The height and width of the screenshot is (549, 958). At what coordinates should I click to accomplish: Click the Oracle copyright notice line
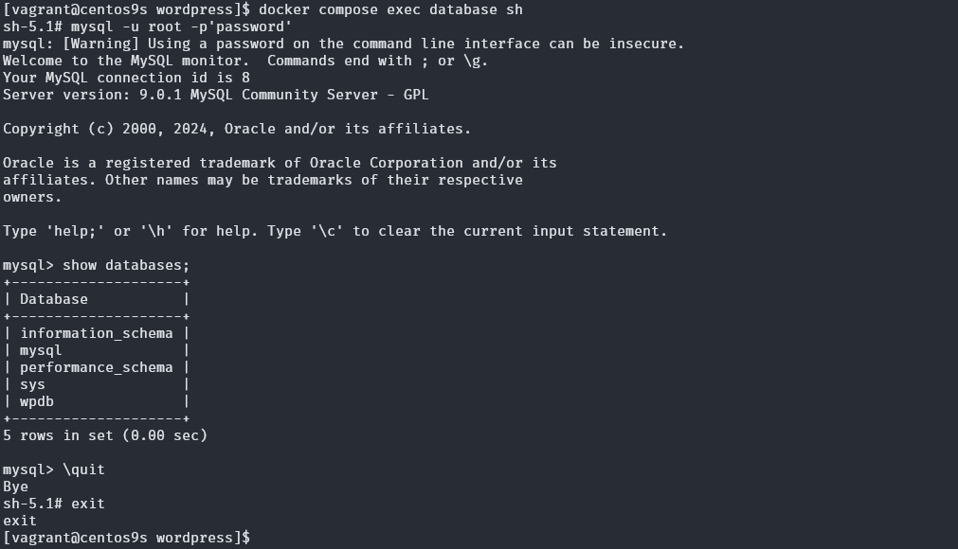(x=236, y=129)
